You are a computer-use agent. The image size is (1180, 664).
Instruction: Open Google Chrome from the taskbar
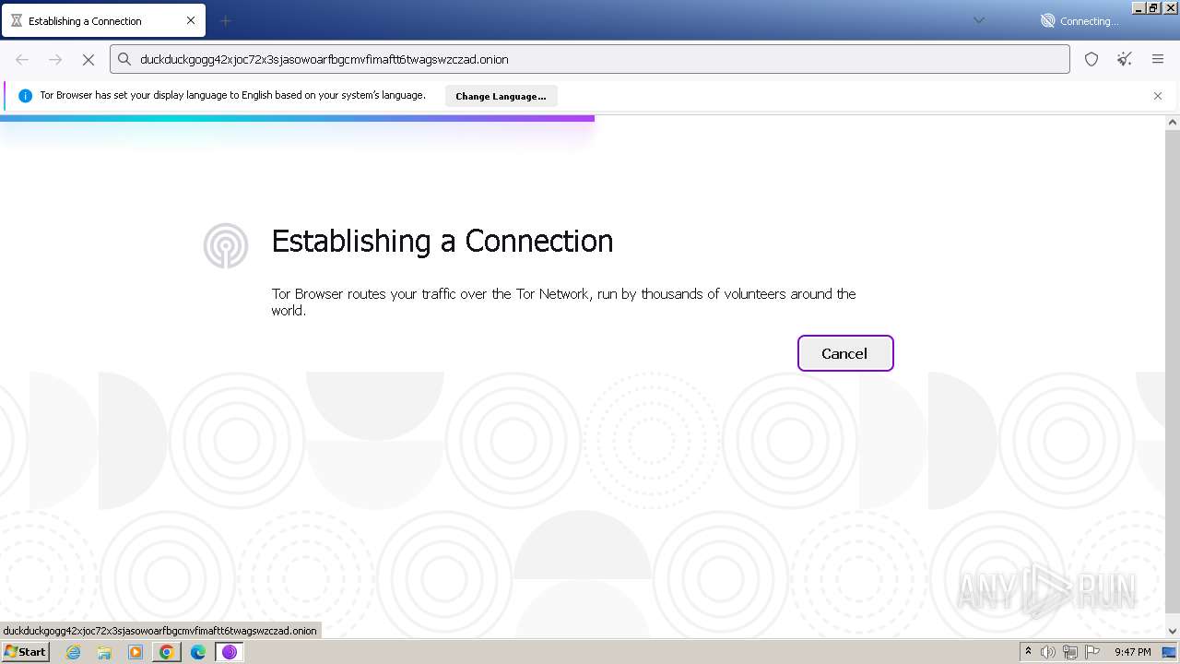(x=167, y=652)
